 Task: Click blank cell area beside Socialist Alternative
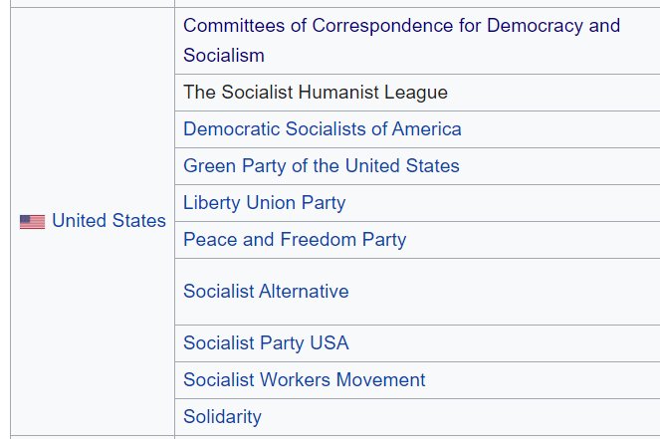pyautogui.click(x=498, y=292)
